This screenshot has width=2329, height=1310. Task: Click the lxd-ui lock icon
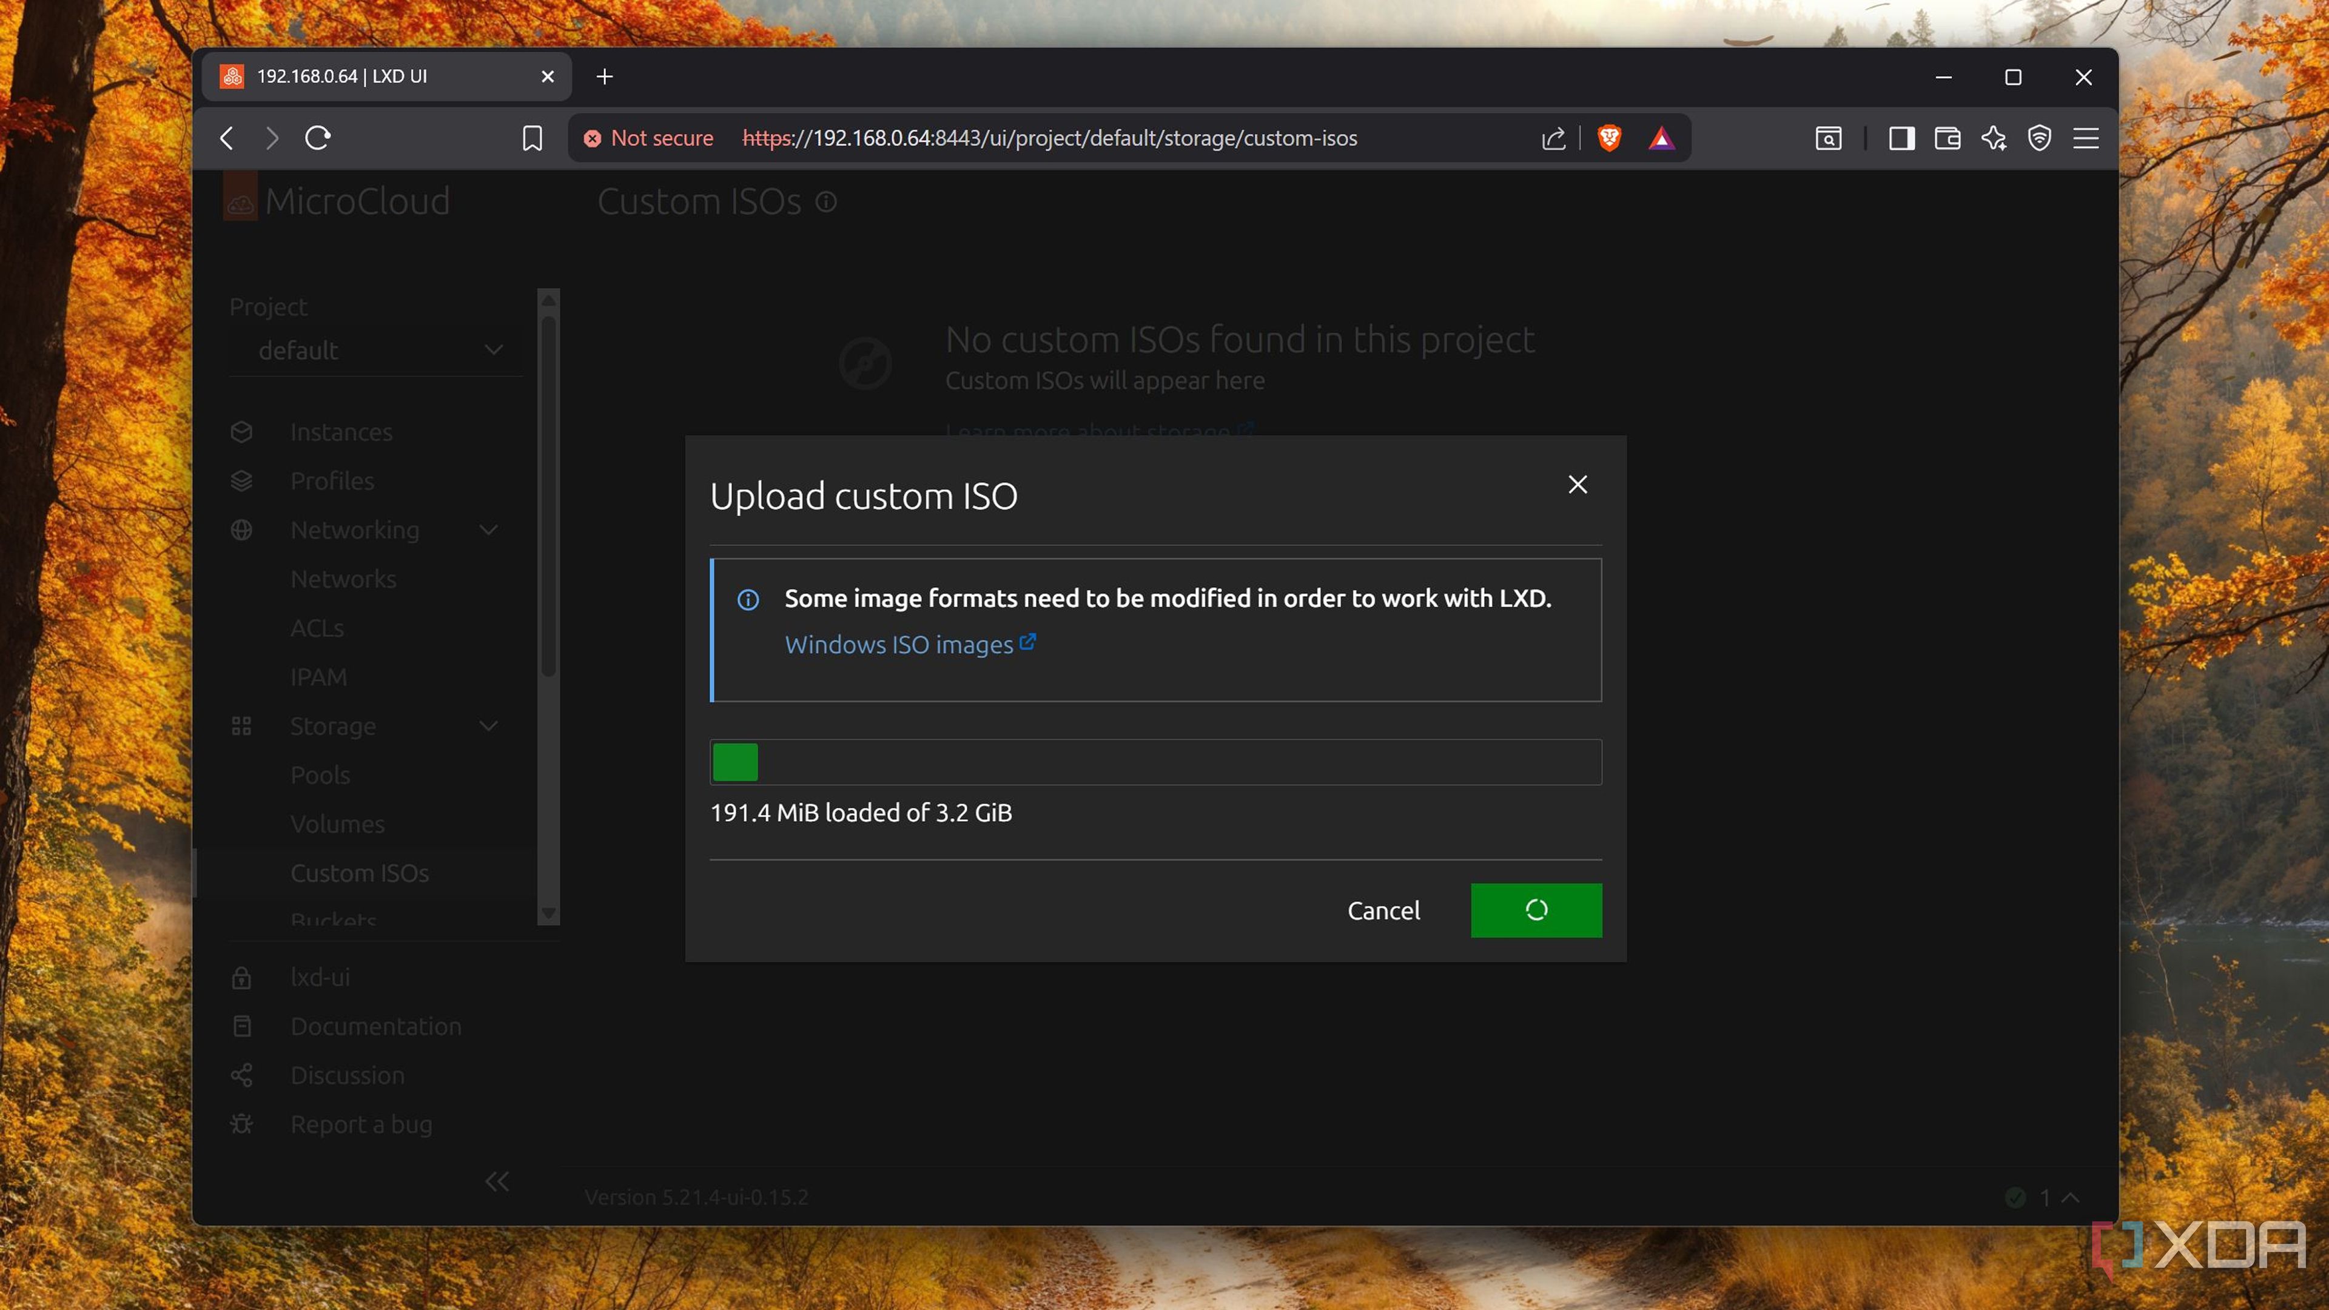pos(241,977)
